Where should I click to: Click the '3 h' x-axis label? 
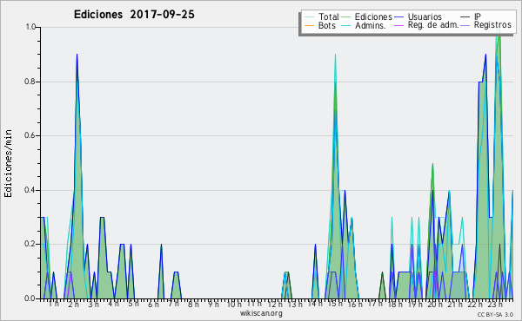click(x=94, y=304)
